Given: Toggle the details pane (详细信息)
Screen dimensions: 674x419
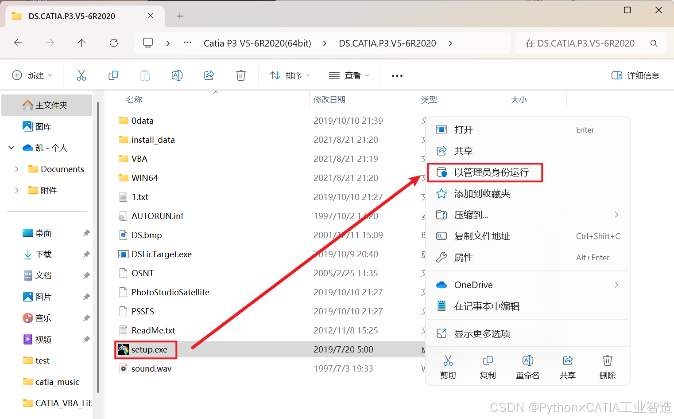Looking at the screenshot, I should [635, 75].
